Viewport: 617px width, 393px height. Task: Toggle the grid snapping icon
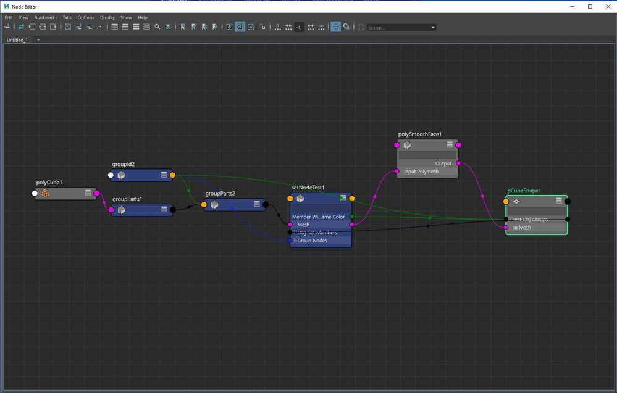coord(346,27)
